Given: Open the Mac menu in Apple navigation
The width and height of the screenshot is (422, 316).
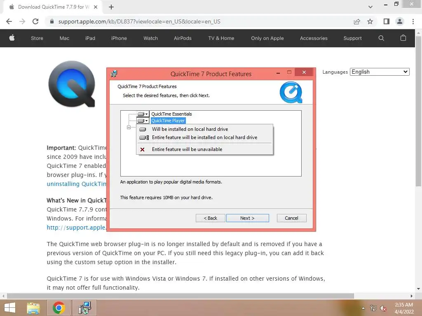Looking at the screenshot, I should (64, 38).
